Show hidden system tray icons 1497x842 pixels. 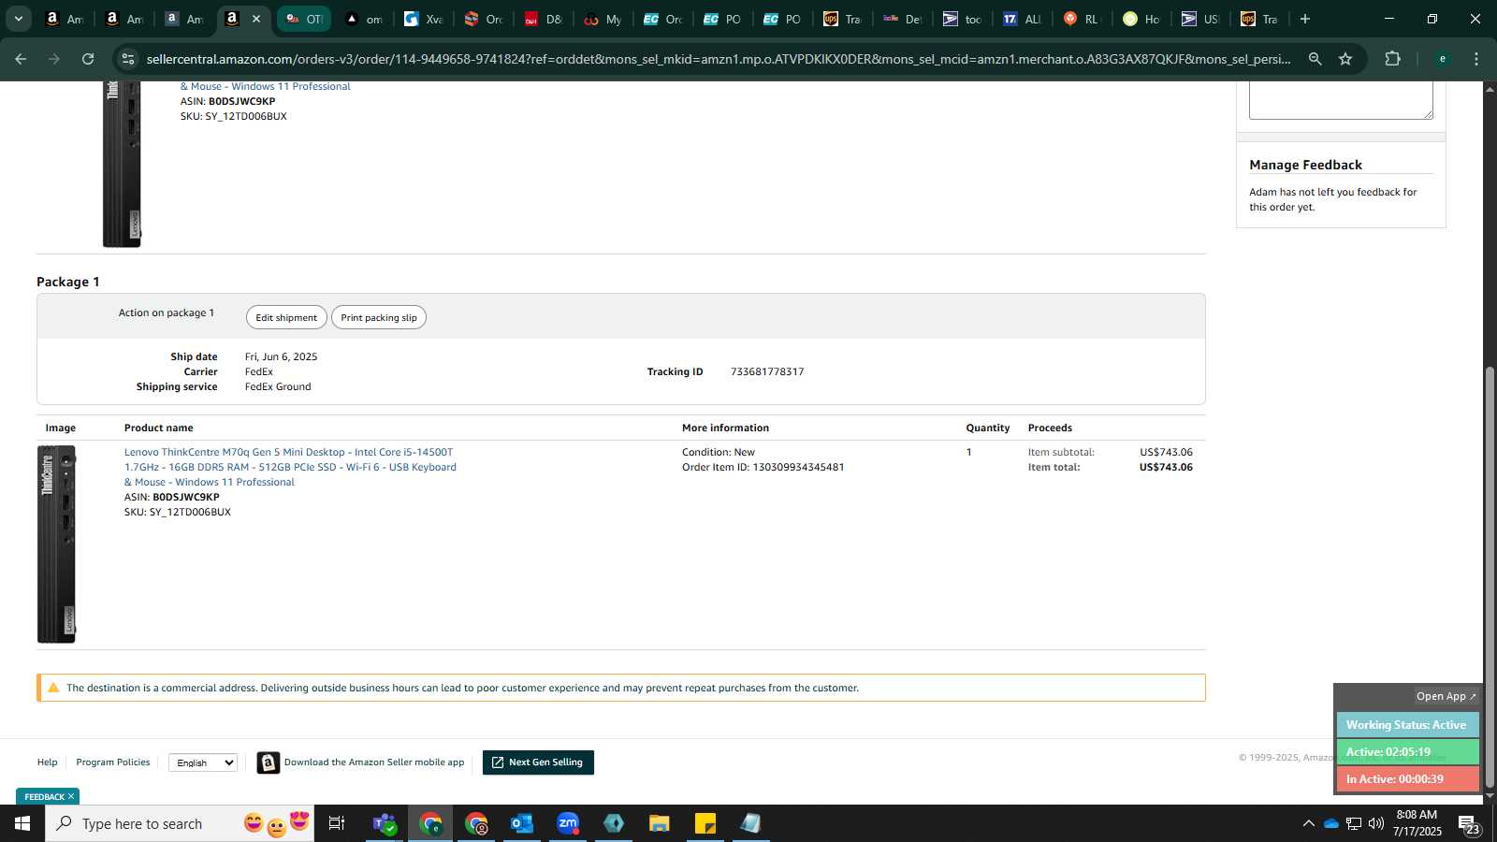point(1308,823)
